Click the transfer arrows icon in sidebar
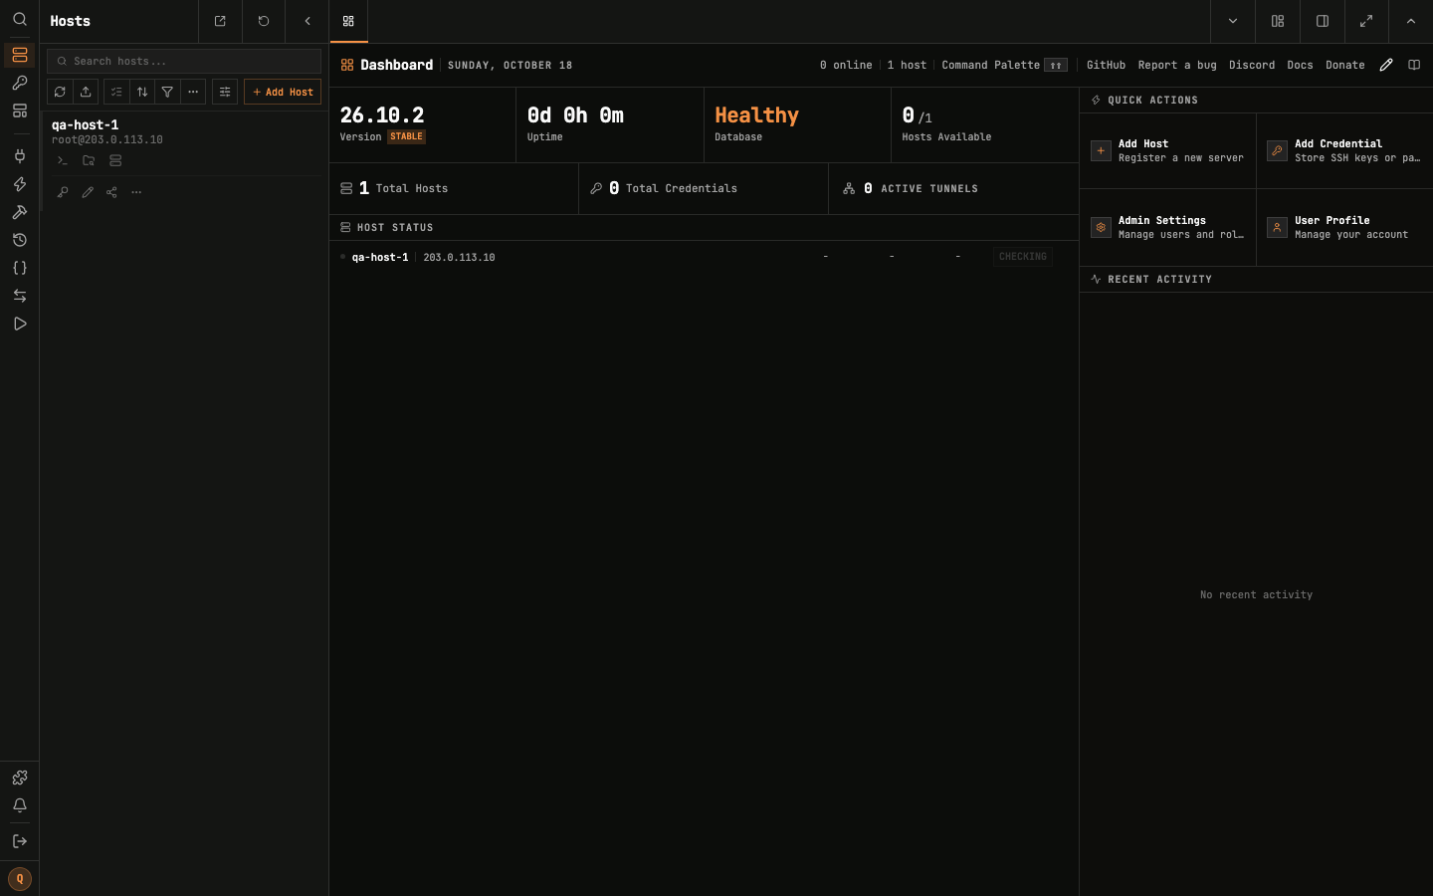The image size is (1433, 896). click(19, 296)
